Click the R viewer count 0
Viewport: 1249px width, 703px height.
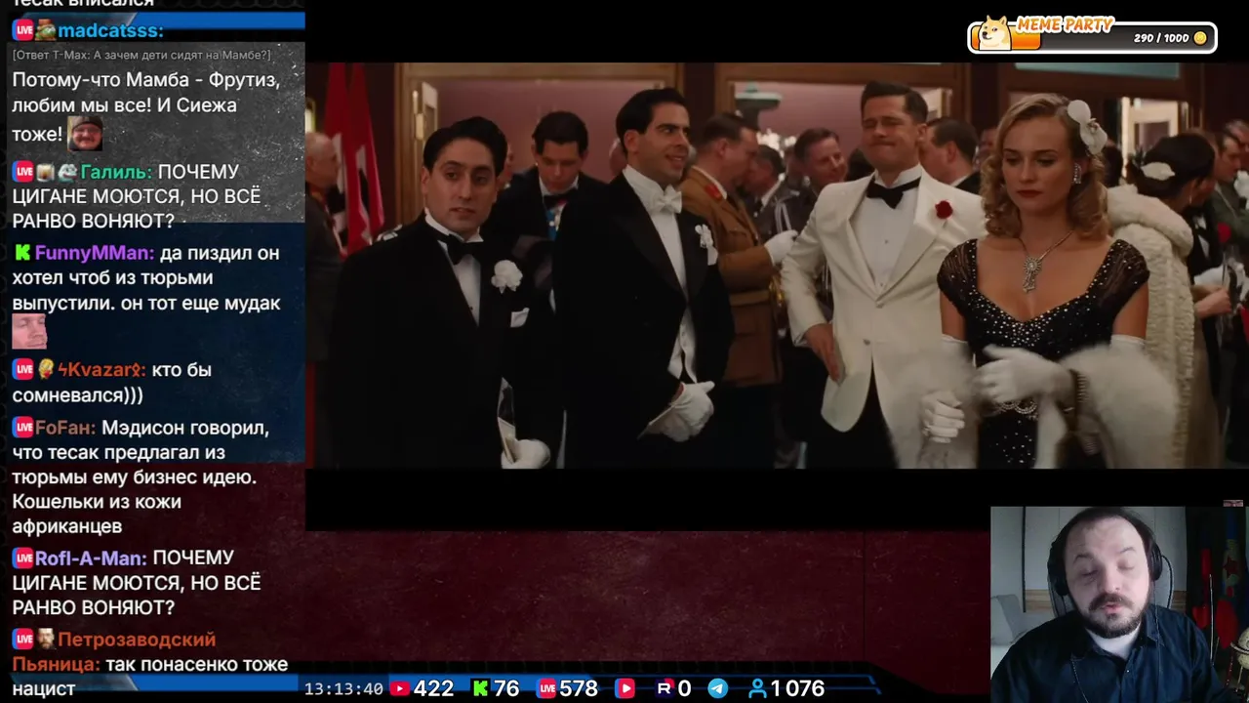click(x=684, y=688)
